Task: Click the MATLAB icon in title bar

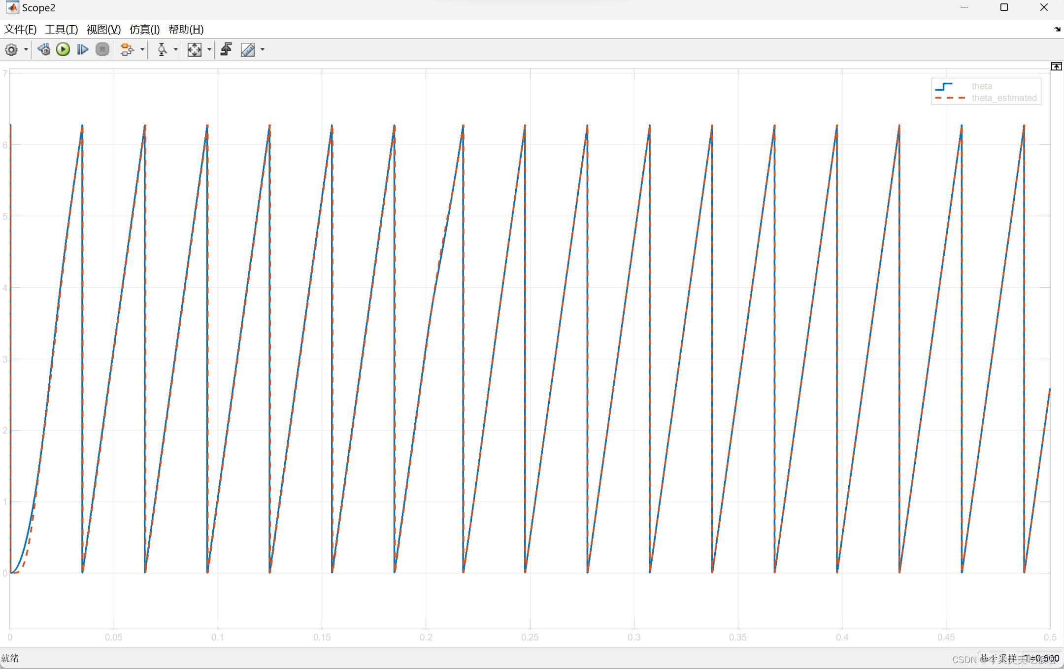Action: click(x=12, y=7)
